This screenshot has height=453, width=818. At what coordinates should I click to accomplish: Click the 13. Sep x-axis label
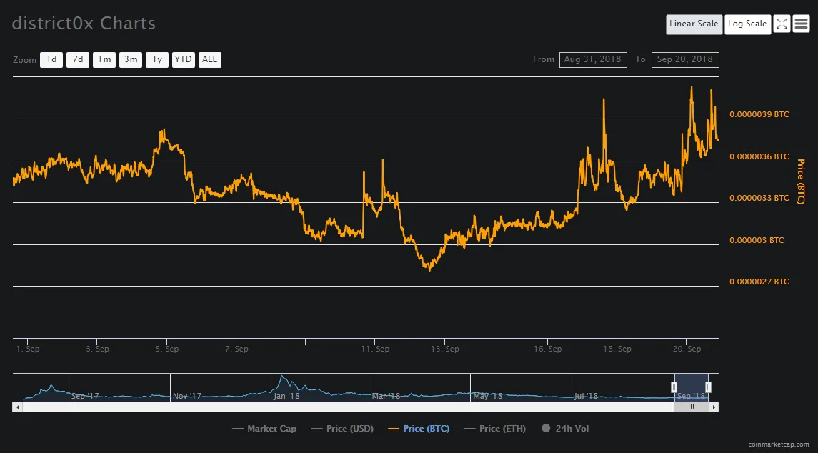445,349
